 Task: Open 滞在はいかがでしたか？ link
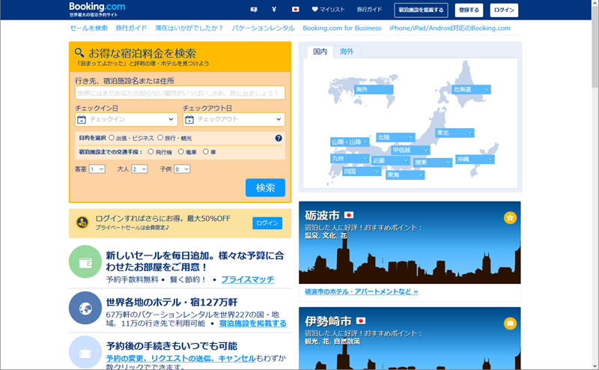189,28
